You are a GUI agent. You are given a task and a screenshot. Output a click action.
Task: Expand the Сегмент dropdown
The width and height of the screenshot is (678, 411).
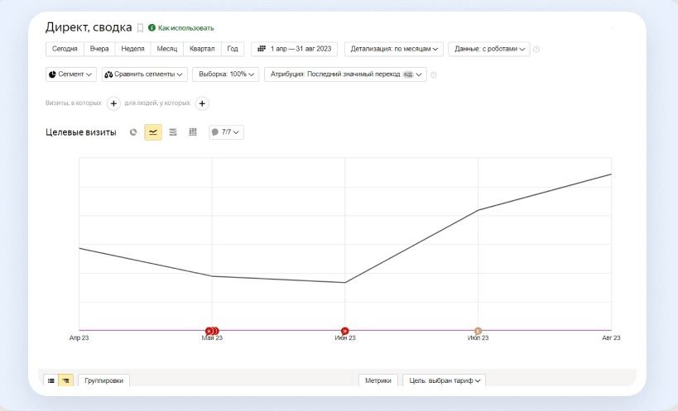click(x=71, y=74)
